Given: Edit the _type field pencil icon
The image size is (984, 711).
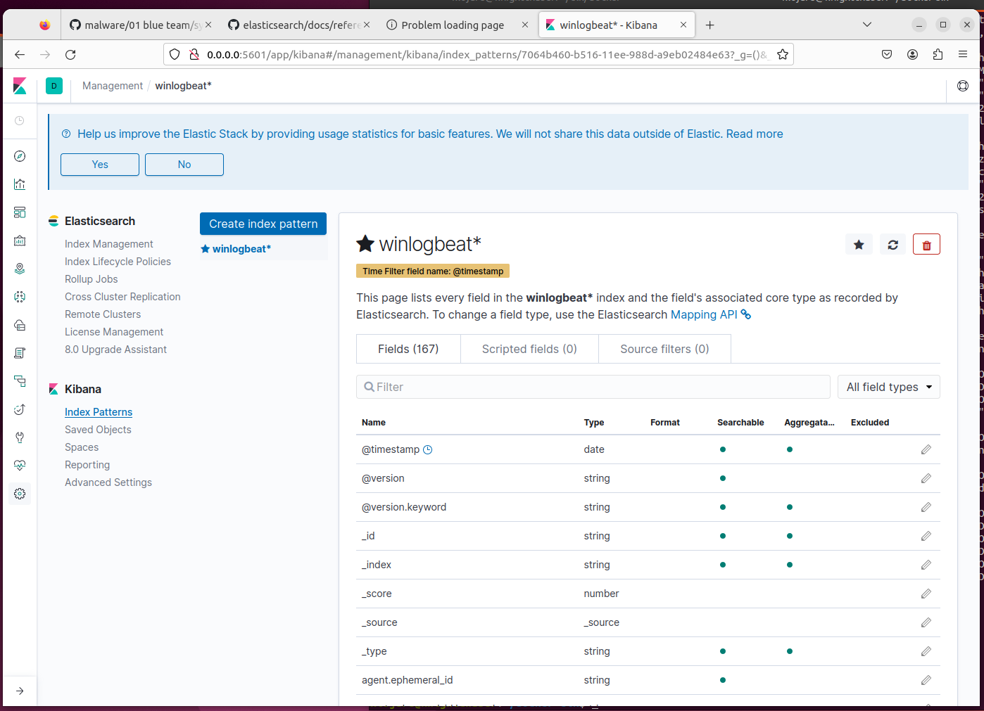Looking at the screenshot, I should pos(926,651).
